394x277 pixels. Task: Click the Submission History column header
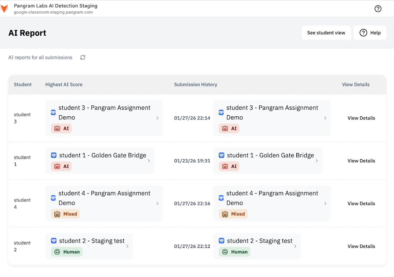[x=195, y=84]
